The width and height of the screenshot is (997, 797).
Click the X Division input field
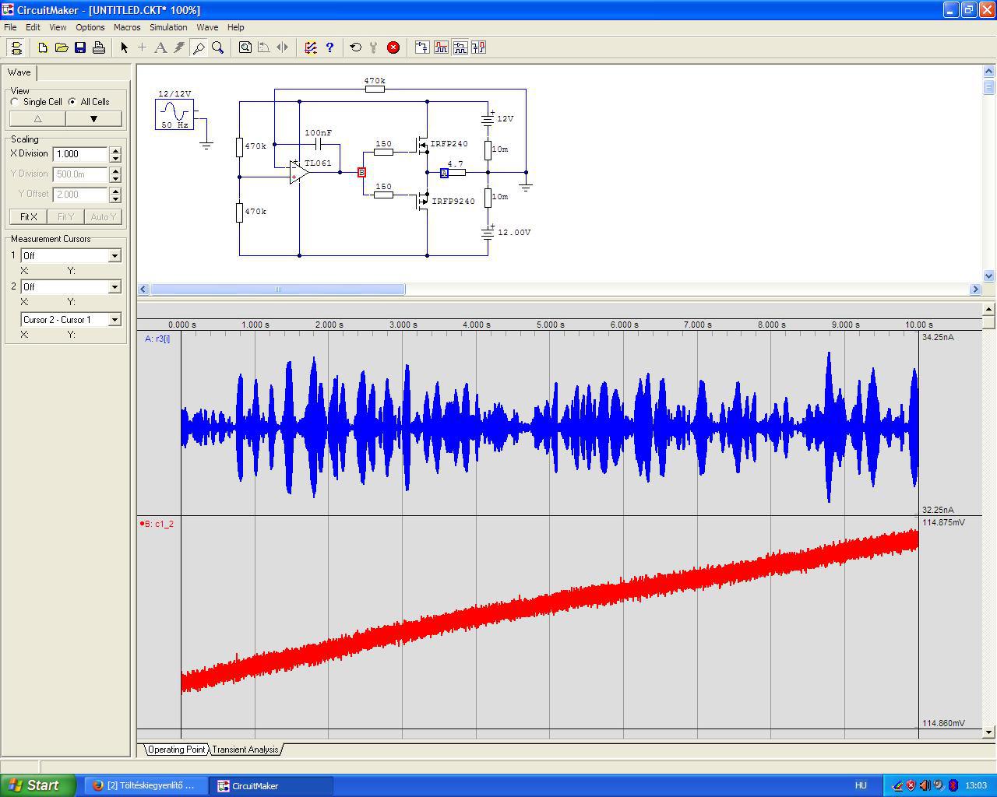81,154
